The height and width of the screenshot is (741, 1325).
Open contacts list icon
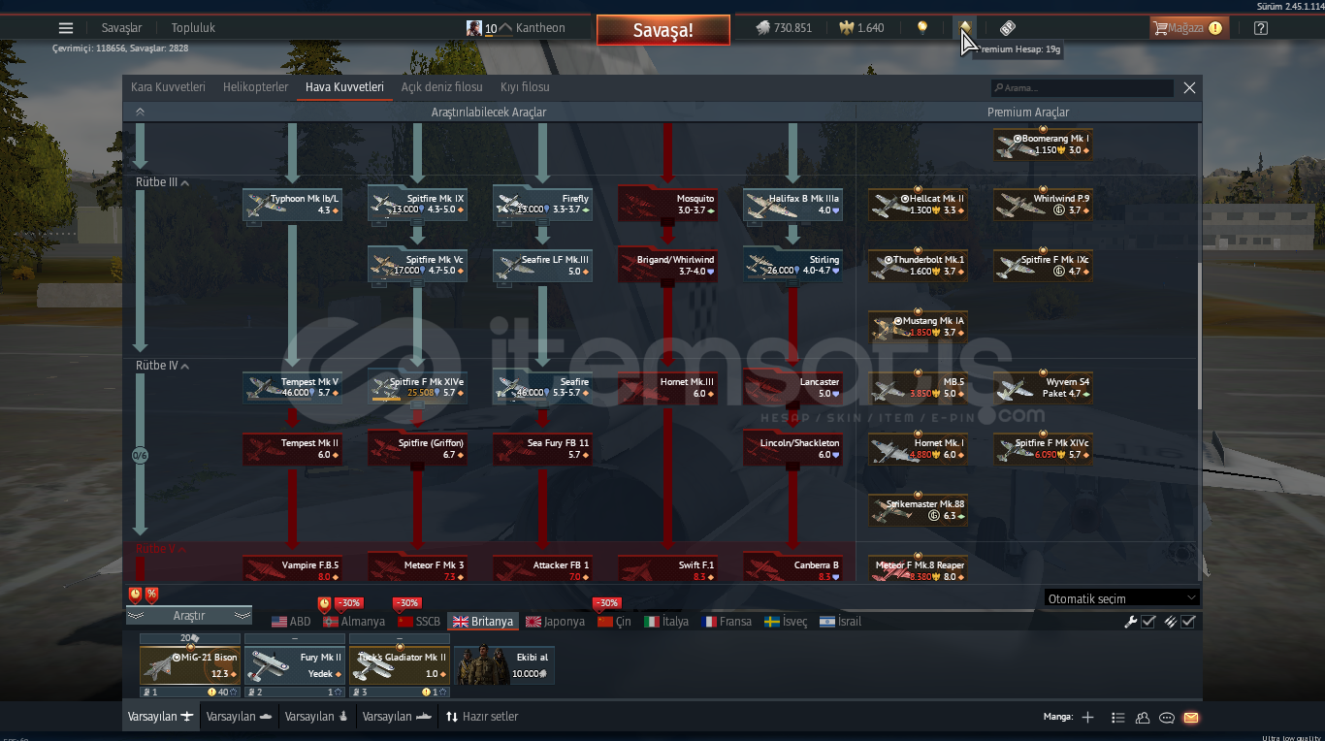pos(1143,718)
